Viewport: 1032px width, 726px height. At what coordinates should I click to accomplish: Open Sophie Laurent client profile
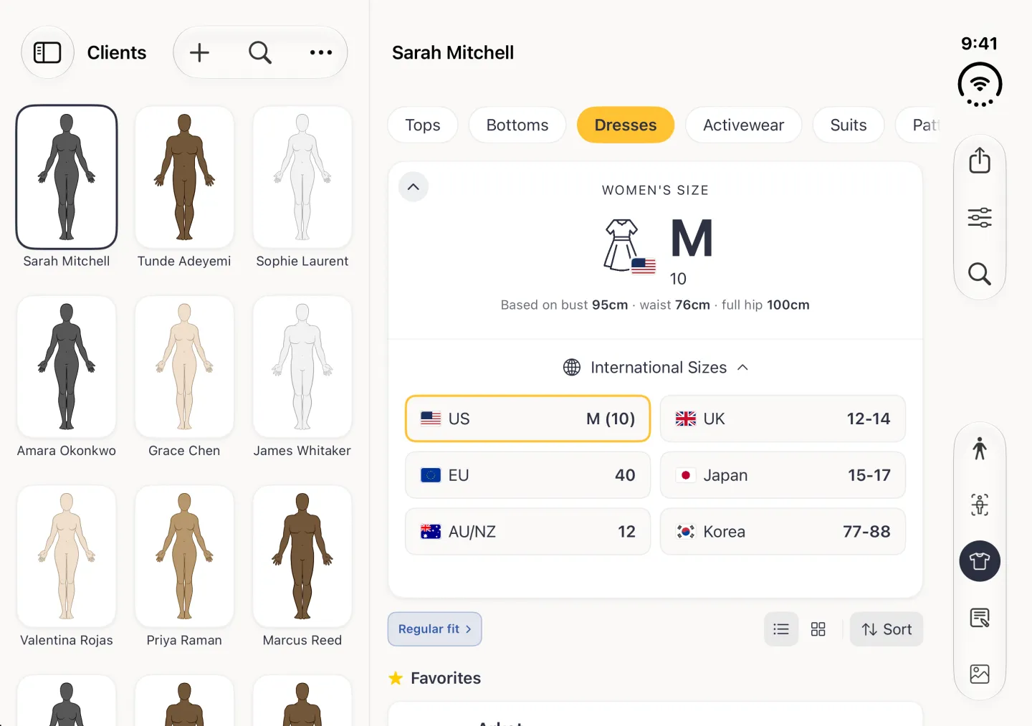pyautogui.click(x=302, y=177)
